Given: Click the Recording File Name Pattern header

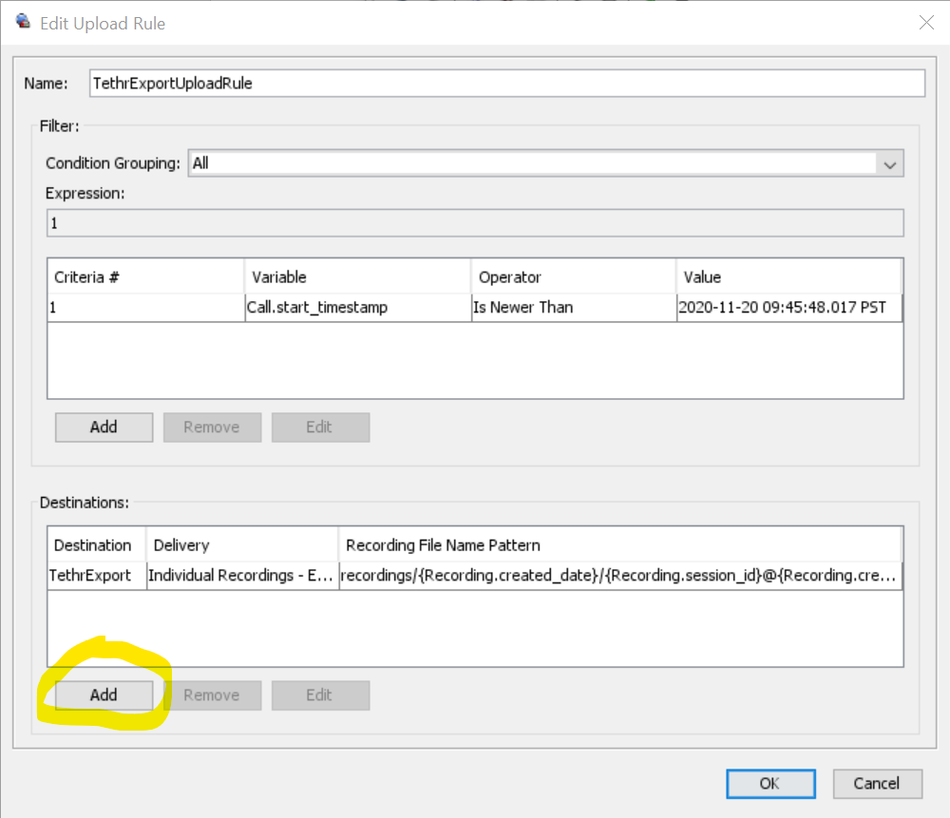Looking at the screenshot, I should [x=619, y=545].
